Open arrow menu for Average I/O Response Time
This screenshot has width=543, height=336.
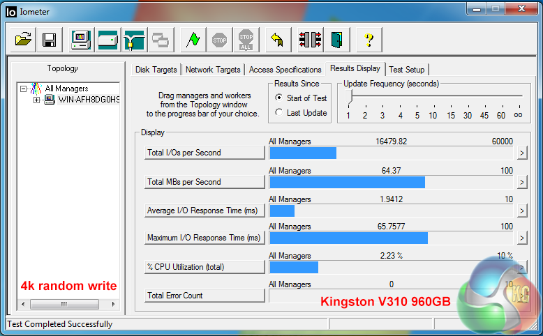pos(522,211)
